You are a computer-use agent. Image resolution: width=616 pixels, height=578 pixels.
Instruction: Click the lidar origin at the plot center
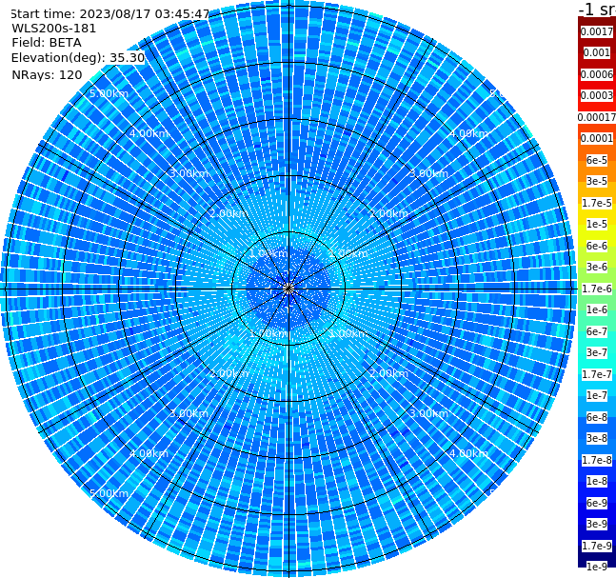point(288,289)
